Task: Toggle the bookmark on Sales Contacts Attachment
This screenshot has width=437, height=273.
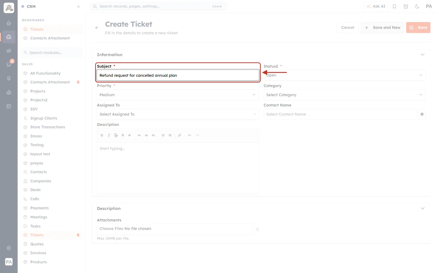Action: point(78,82)
